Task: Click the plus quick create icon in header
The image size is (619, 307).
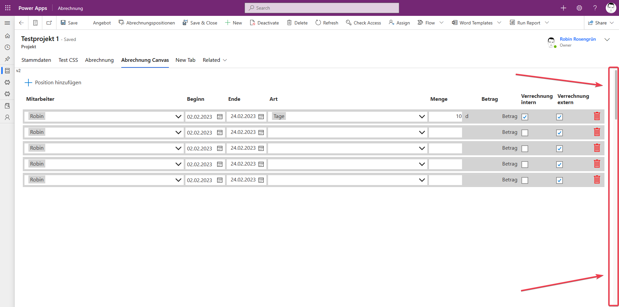Action: coord(563,8)
